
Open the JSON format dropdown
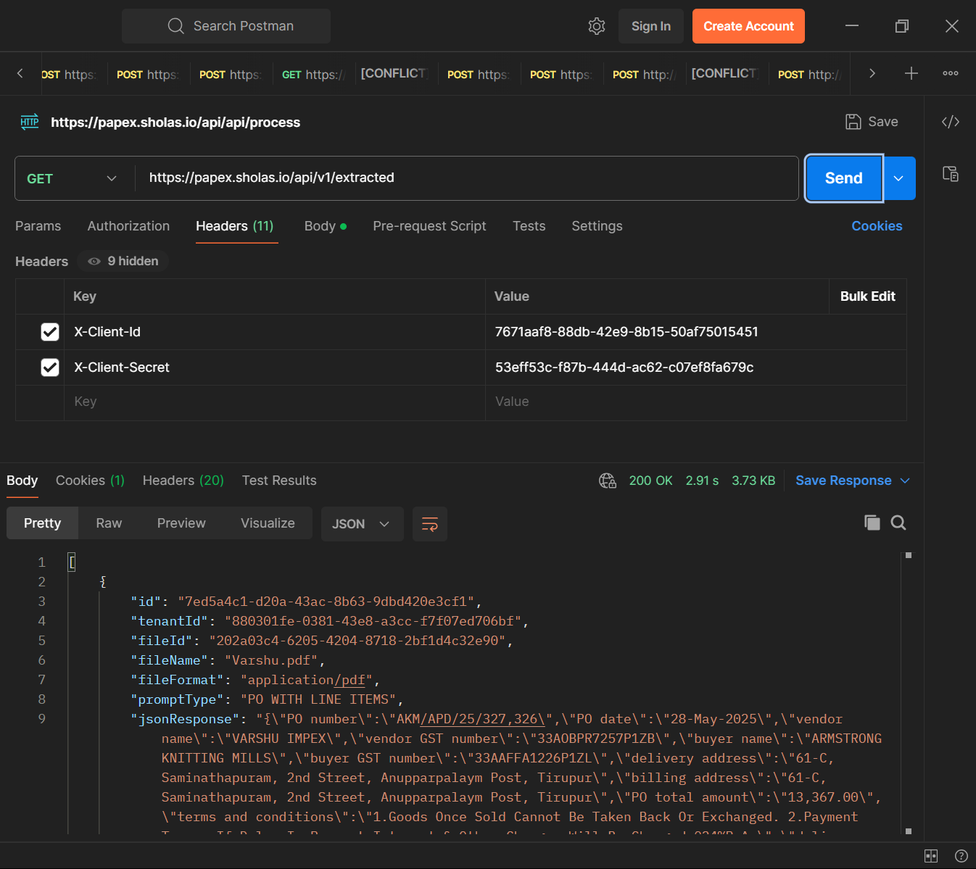click(x=362, y=524)
